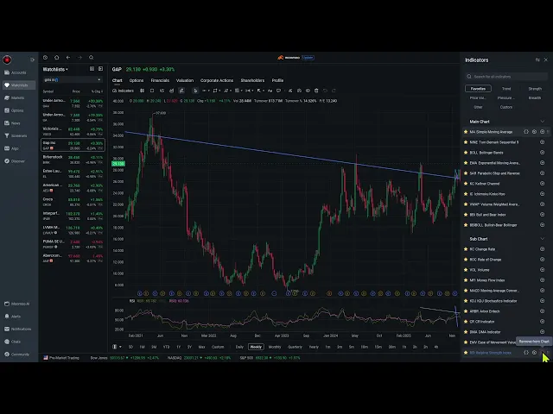The height and width of the screenshot is (414, 553).
Task: Switch to the Options tab
Action: point(137,80)
